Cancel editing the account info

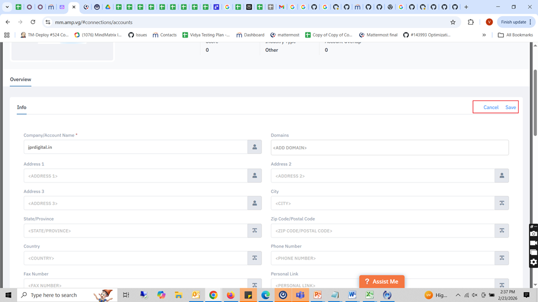click(x=491, y=107)
